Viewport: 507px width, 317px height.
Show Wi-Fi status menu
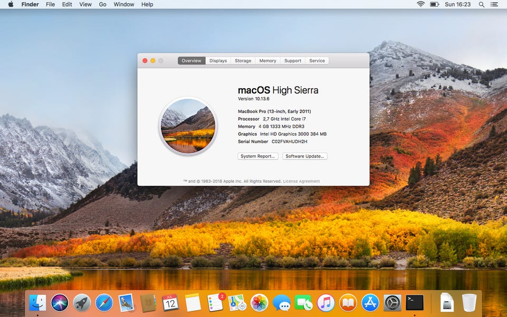coord(421,4)
